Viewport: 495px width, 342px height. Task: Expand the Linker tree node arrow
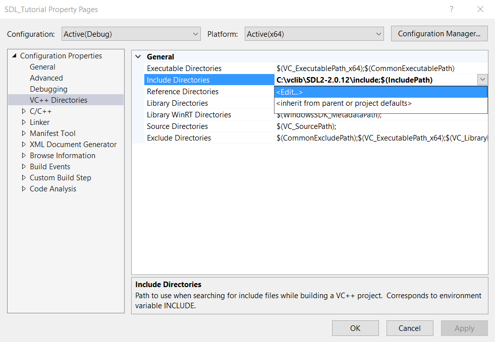tap(24, 122)
